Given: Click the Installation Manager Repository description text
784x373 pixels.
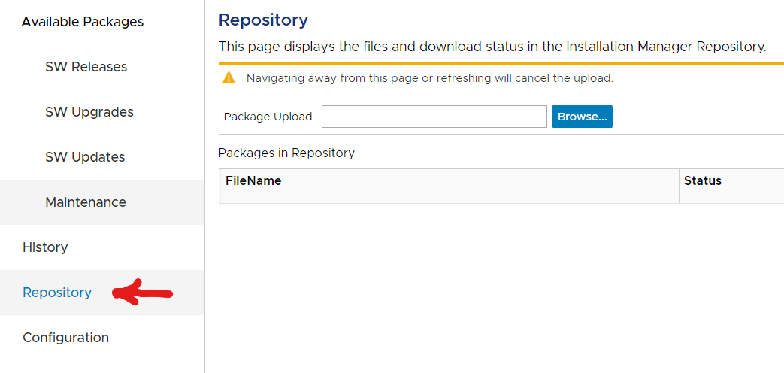Looking at the screenshot, I should [492, 47].
